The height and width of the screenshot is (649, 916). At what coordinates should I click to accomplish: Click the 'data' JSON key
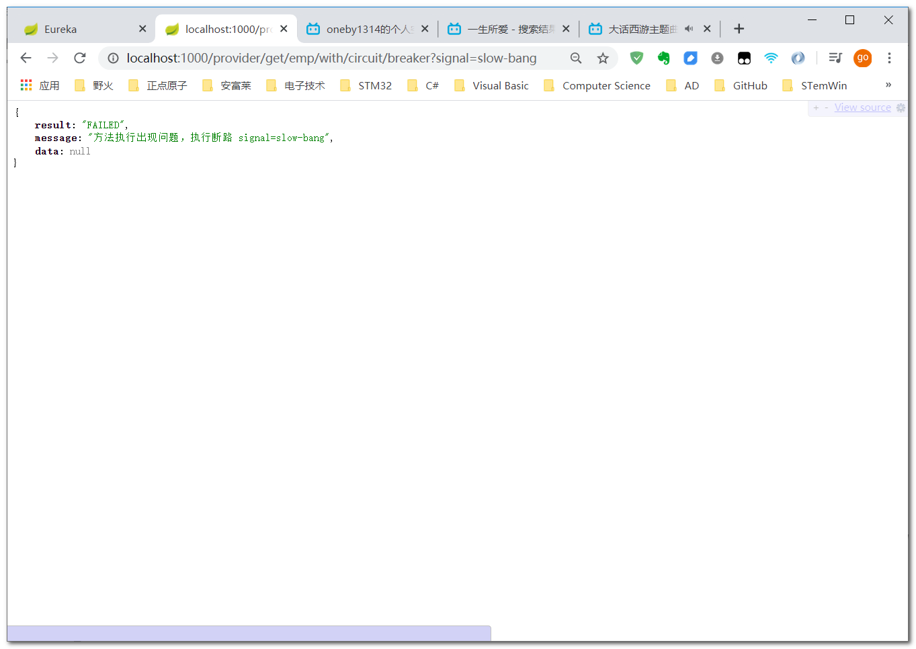tap(47, 151)
